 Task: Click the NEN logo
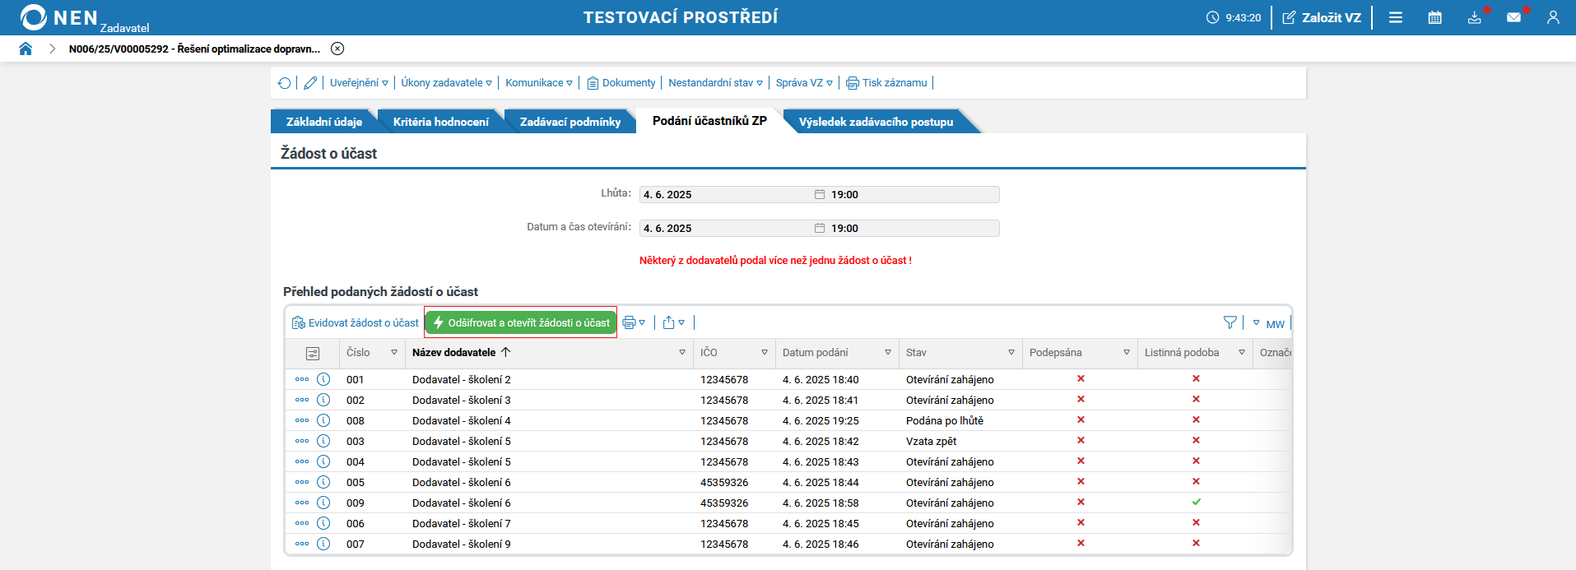point(59,17)
